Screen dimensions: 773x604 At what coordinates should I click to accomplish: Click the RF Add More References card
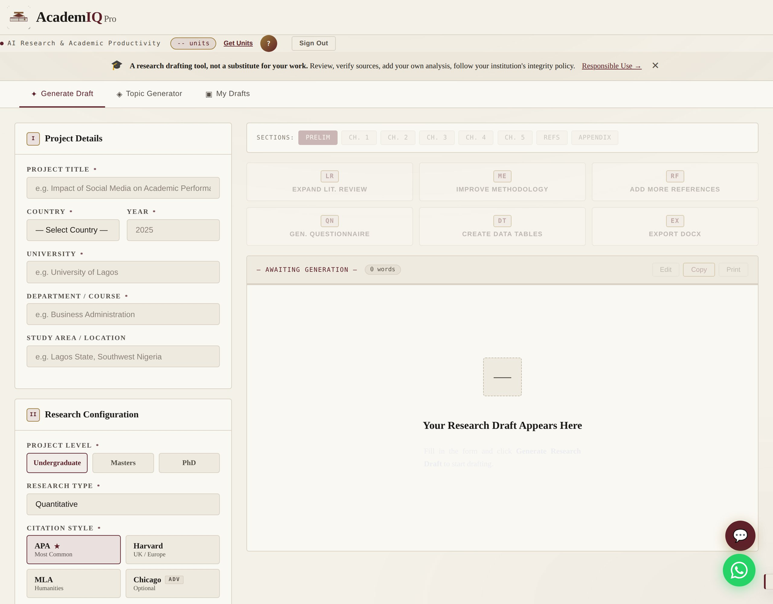tap(675, 182)
